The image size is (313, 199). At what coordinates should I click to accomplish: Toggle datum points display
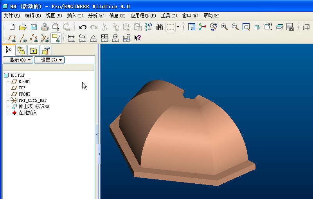pos(34,38)
